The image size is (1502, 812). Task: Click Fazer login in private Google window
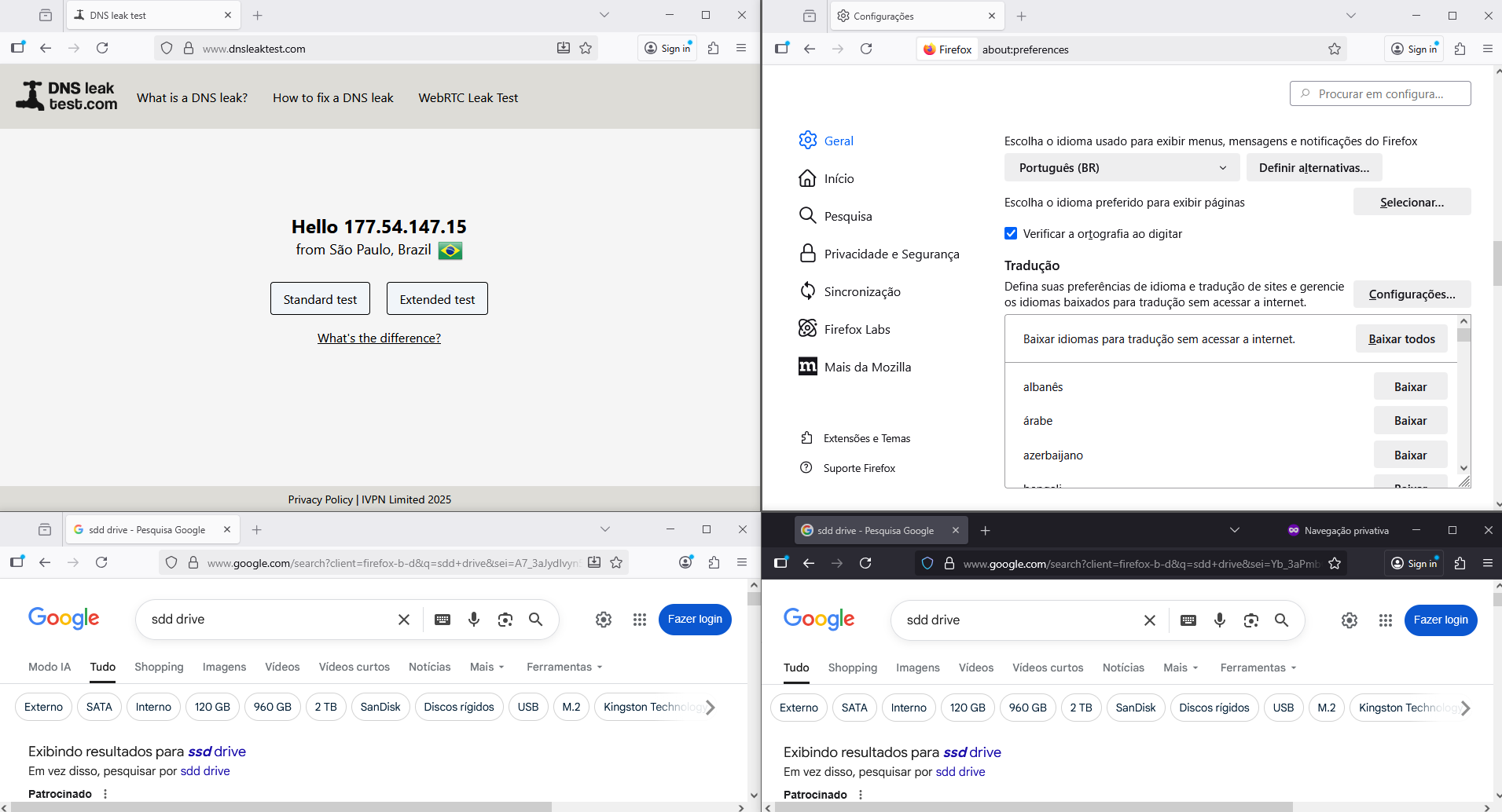point(1441,620)
